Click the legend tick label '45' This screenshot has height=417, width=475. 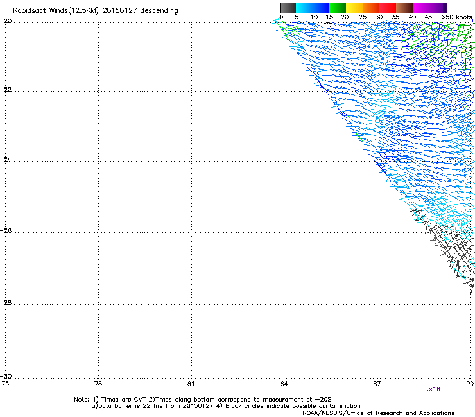(428, 17)
